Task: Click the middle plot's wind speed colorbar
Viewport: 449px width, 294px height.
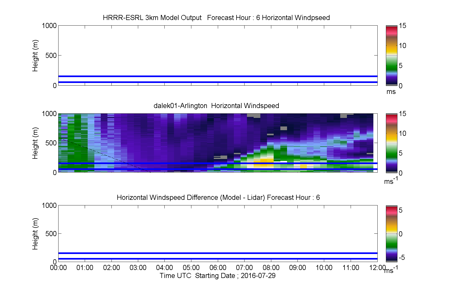Action: pyautogui.click(x=392, y=143)
